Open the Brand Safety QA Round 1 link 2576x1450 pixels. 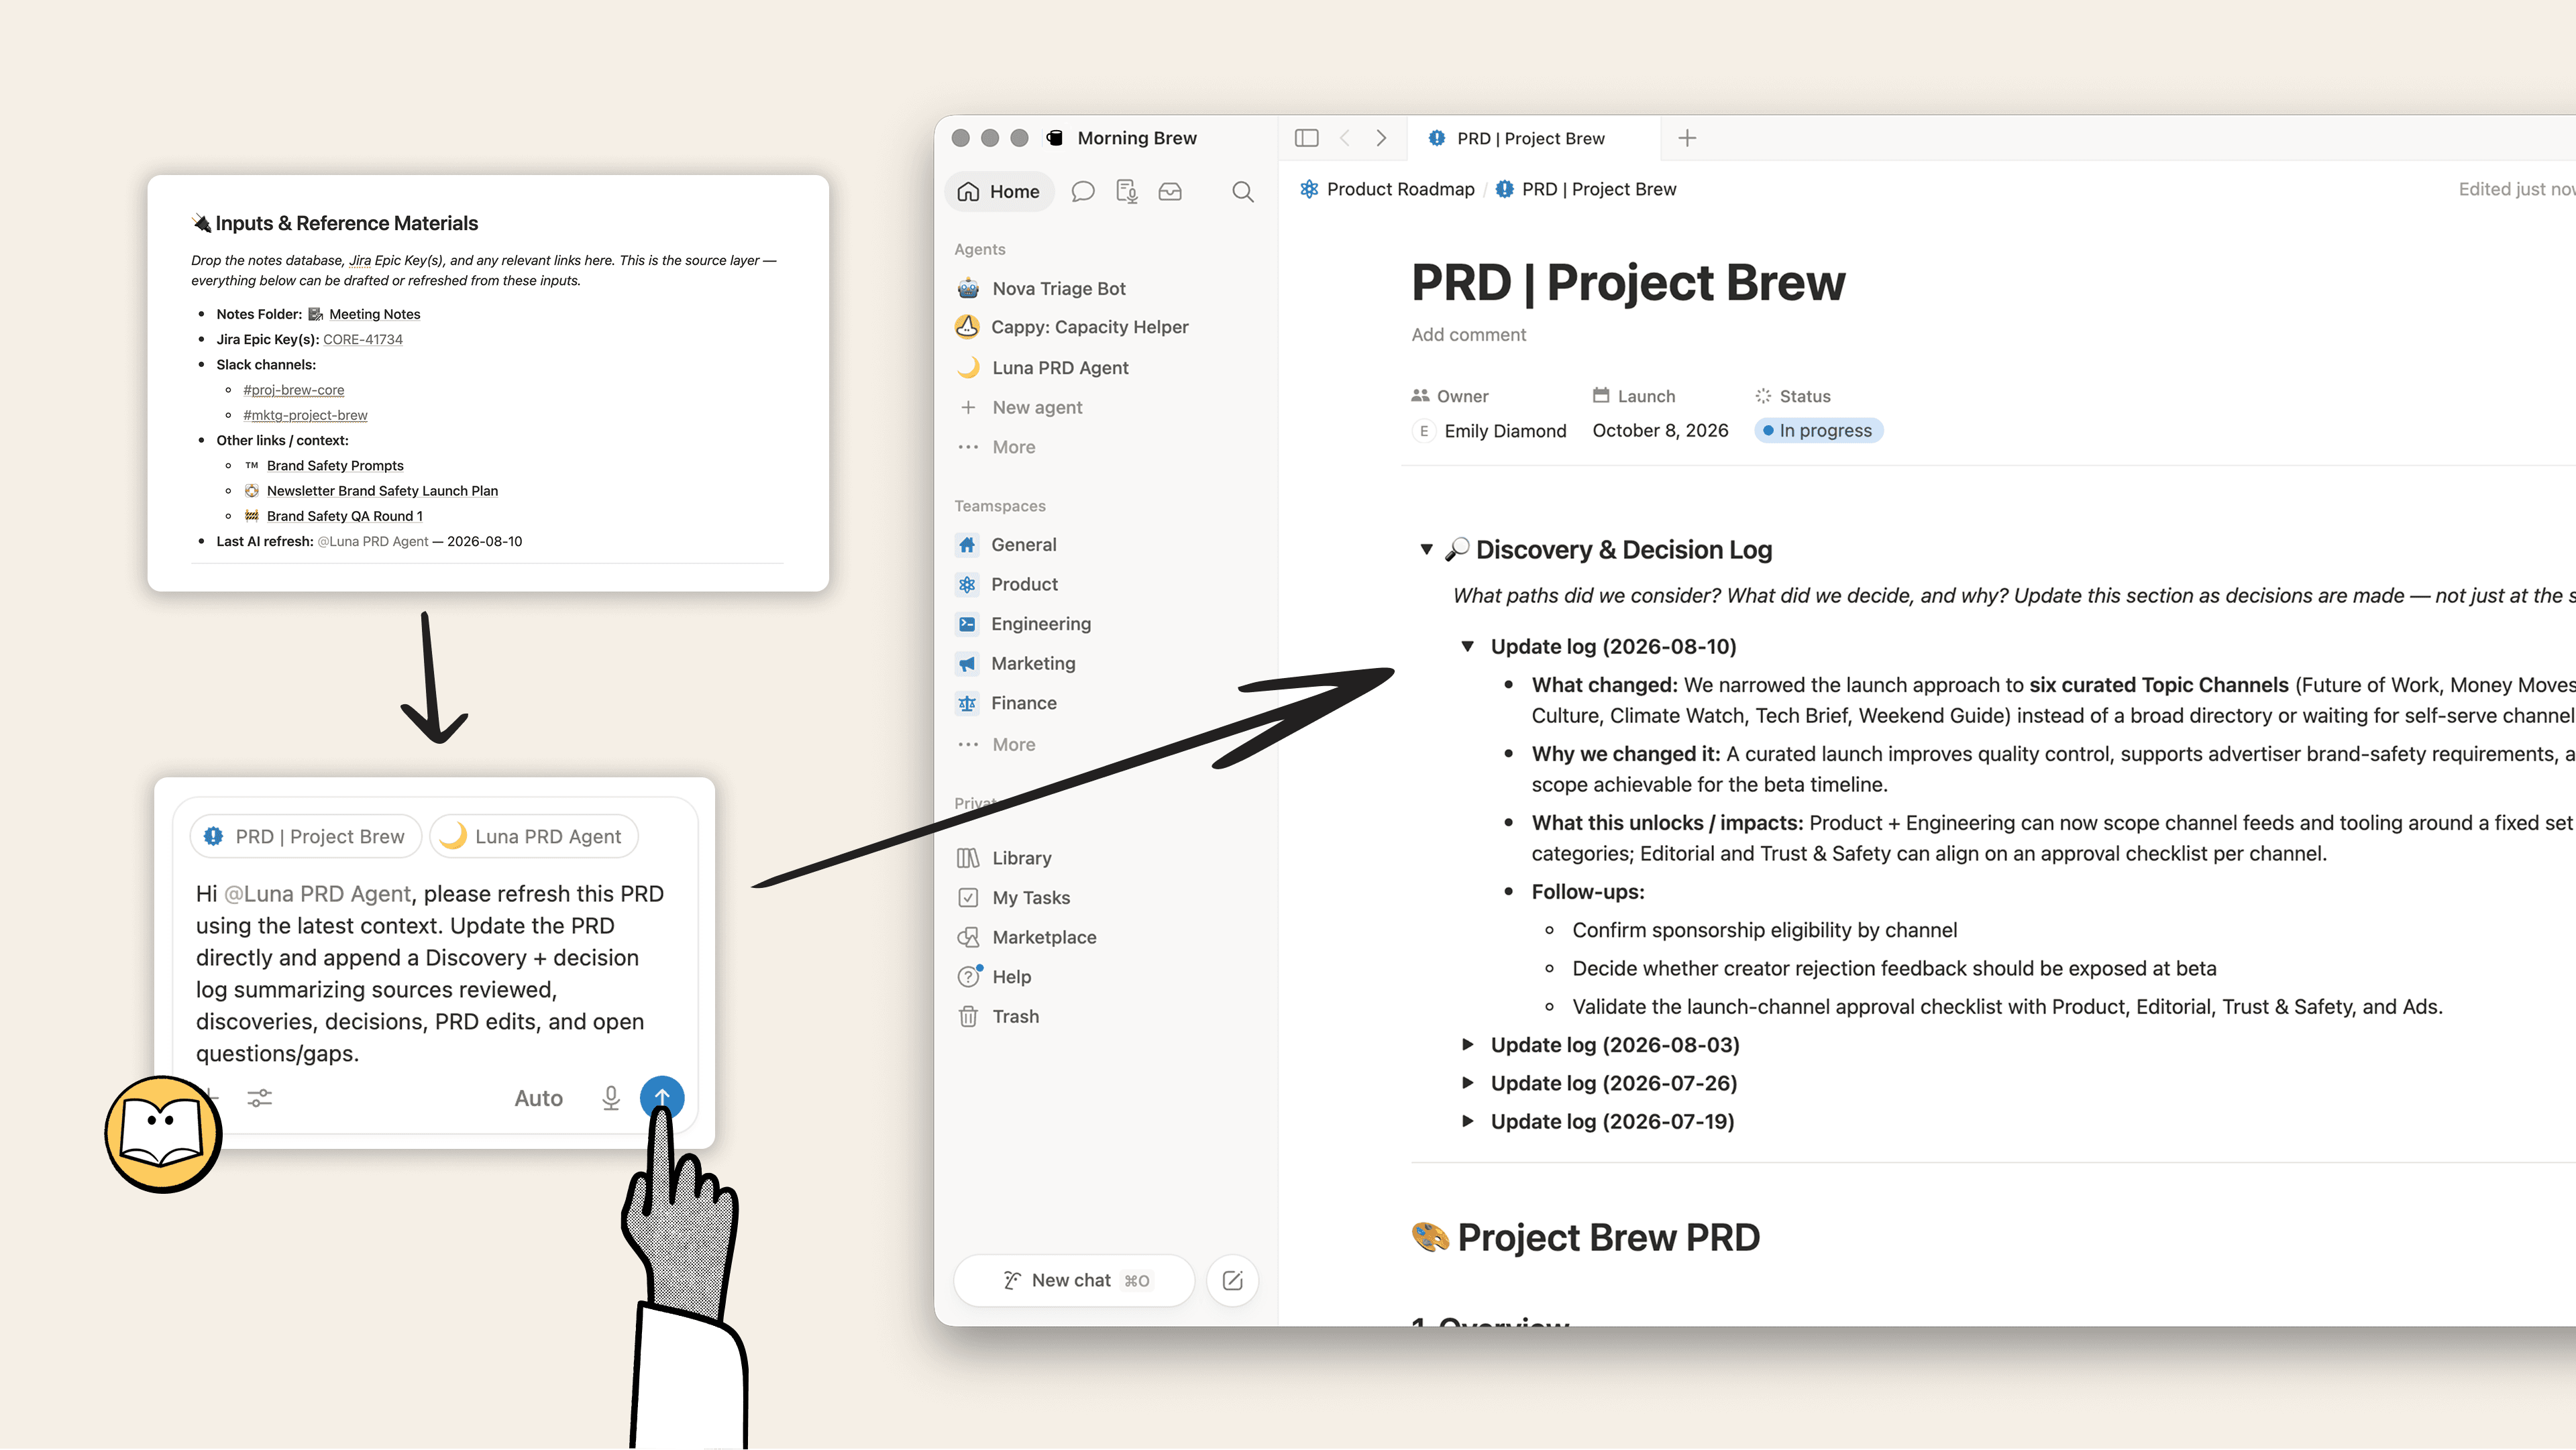tap(345, 516)
